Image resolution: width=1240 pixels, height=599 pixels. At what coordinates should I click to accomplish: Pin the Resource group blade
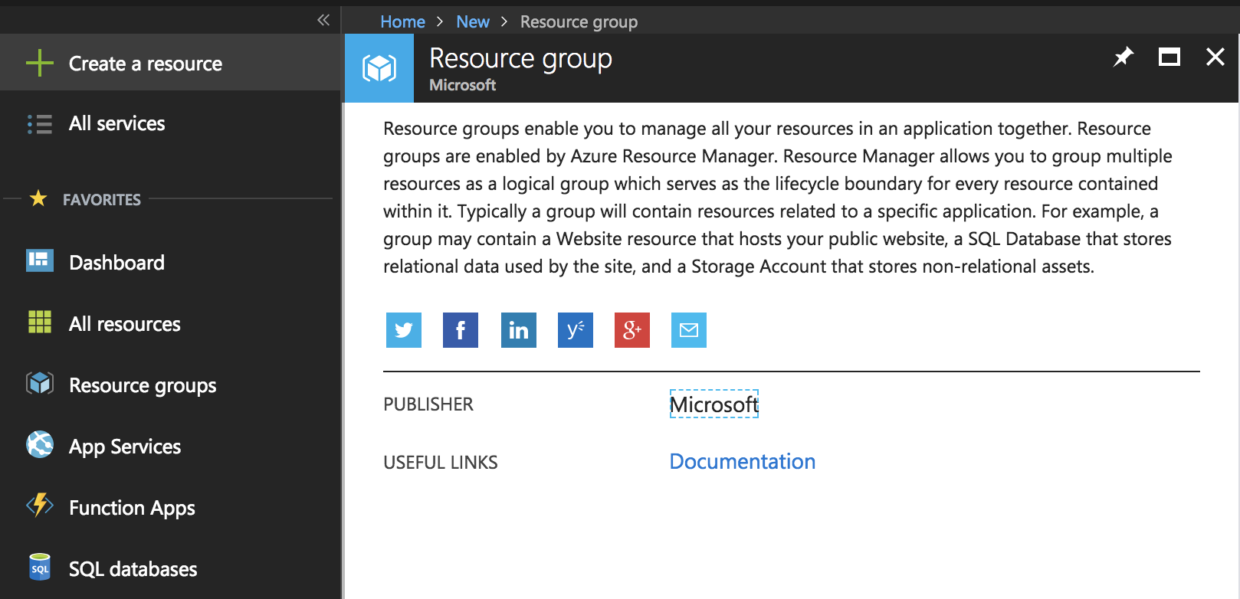pos(1124,57)
